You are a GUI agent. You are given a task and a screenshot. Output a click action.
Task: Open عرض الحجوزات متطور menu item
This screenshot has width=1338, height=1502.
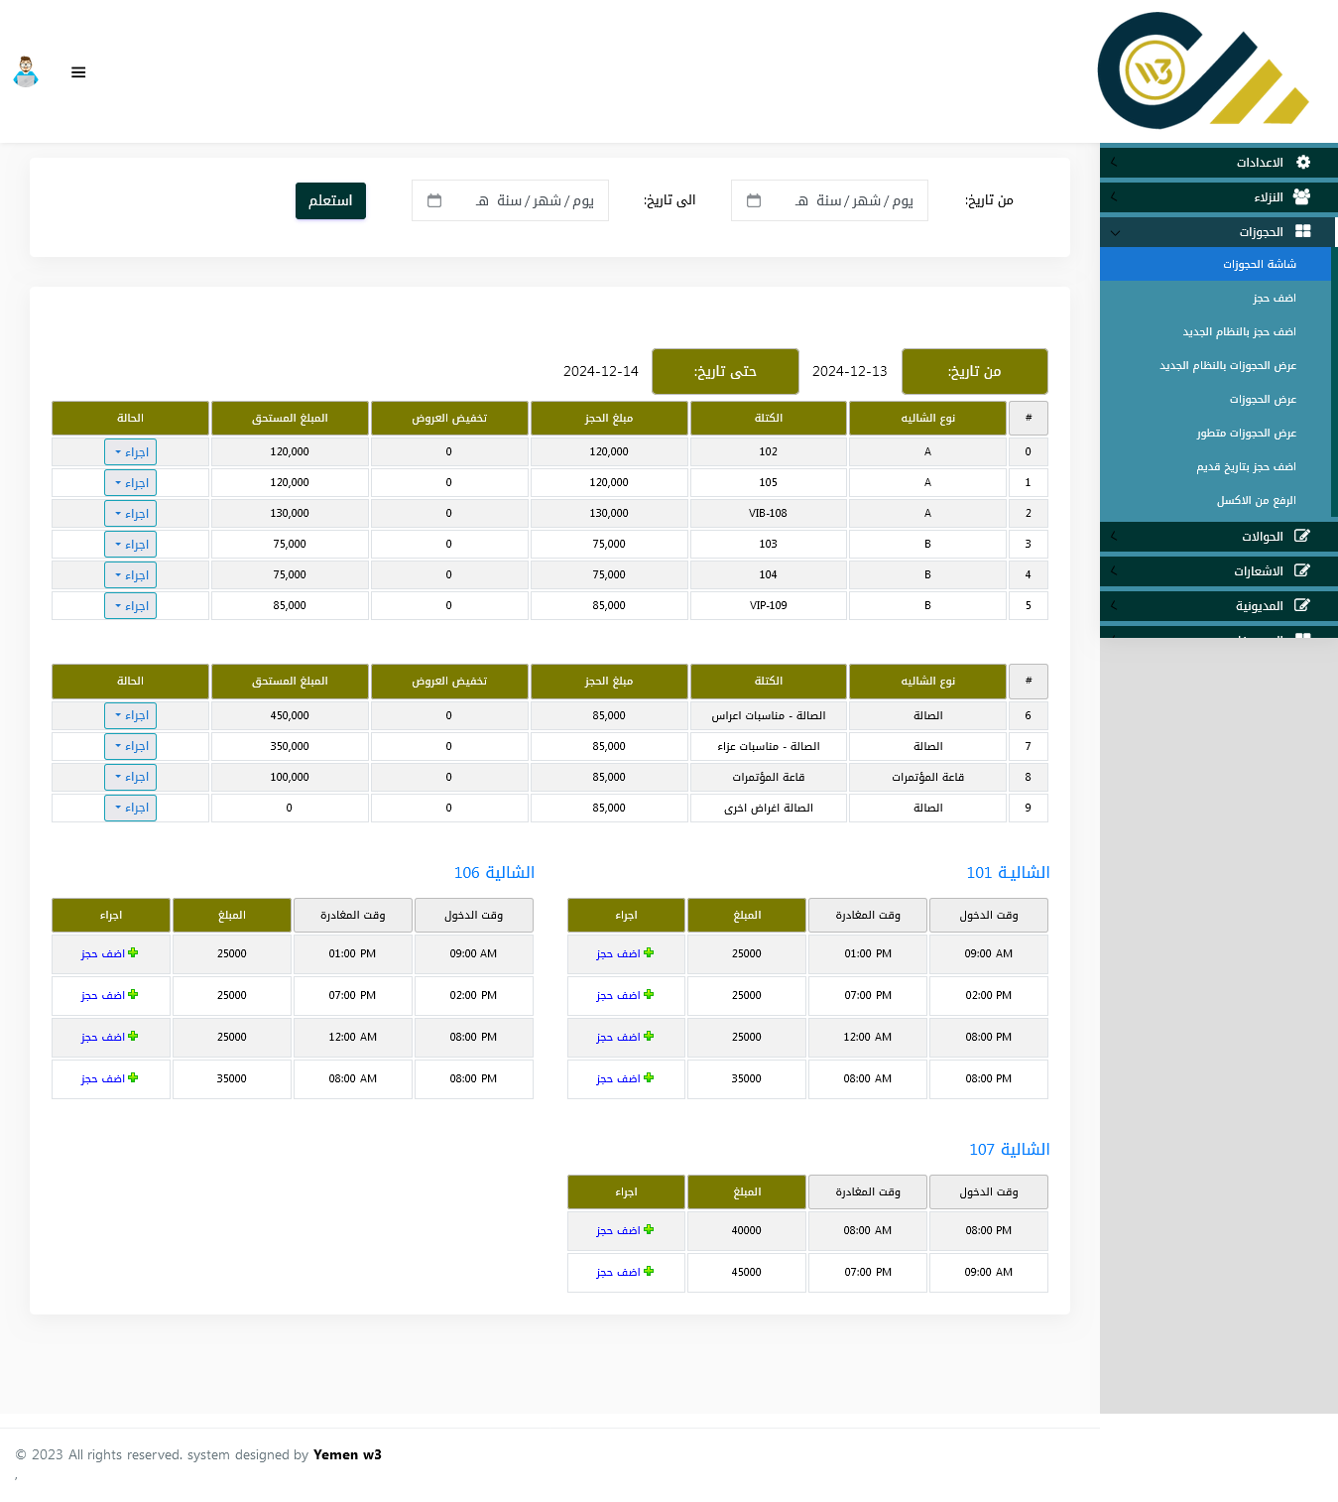(1246, 434)
